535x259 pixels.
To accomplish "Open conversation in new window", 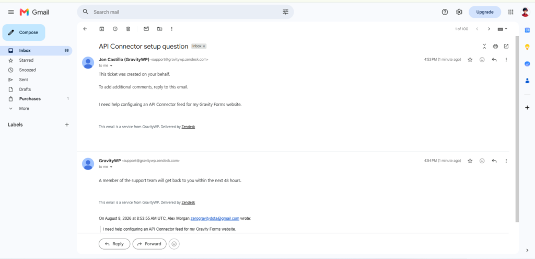I will tap(506, 46).
